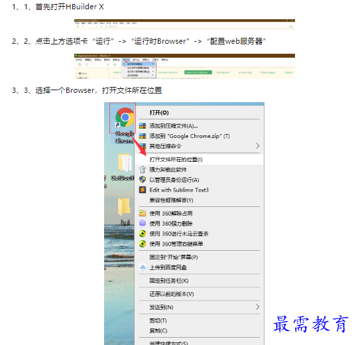Click the 使用 360强力删除 icon
The image size is (354, 345).
(x=143, y=223)
